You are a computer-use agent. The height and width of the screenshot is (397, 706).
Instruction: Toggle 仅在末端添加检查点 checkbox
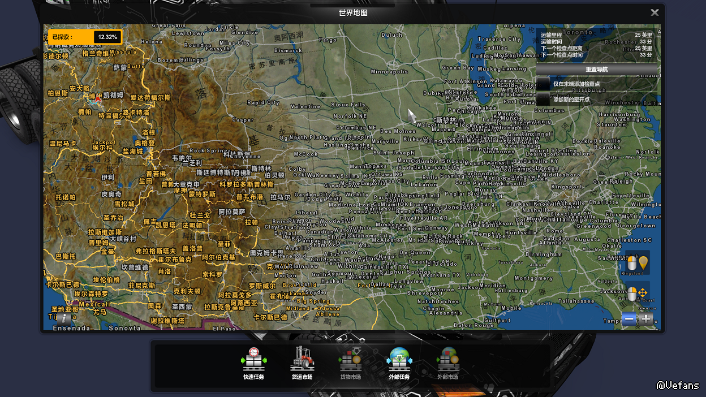[x=543, y=84]
